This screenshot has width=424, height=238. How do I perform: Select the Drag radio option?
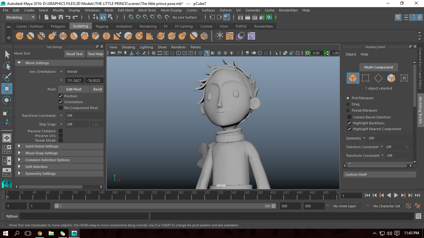(x=348, y=104)
